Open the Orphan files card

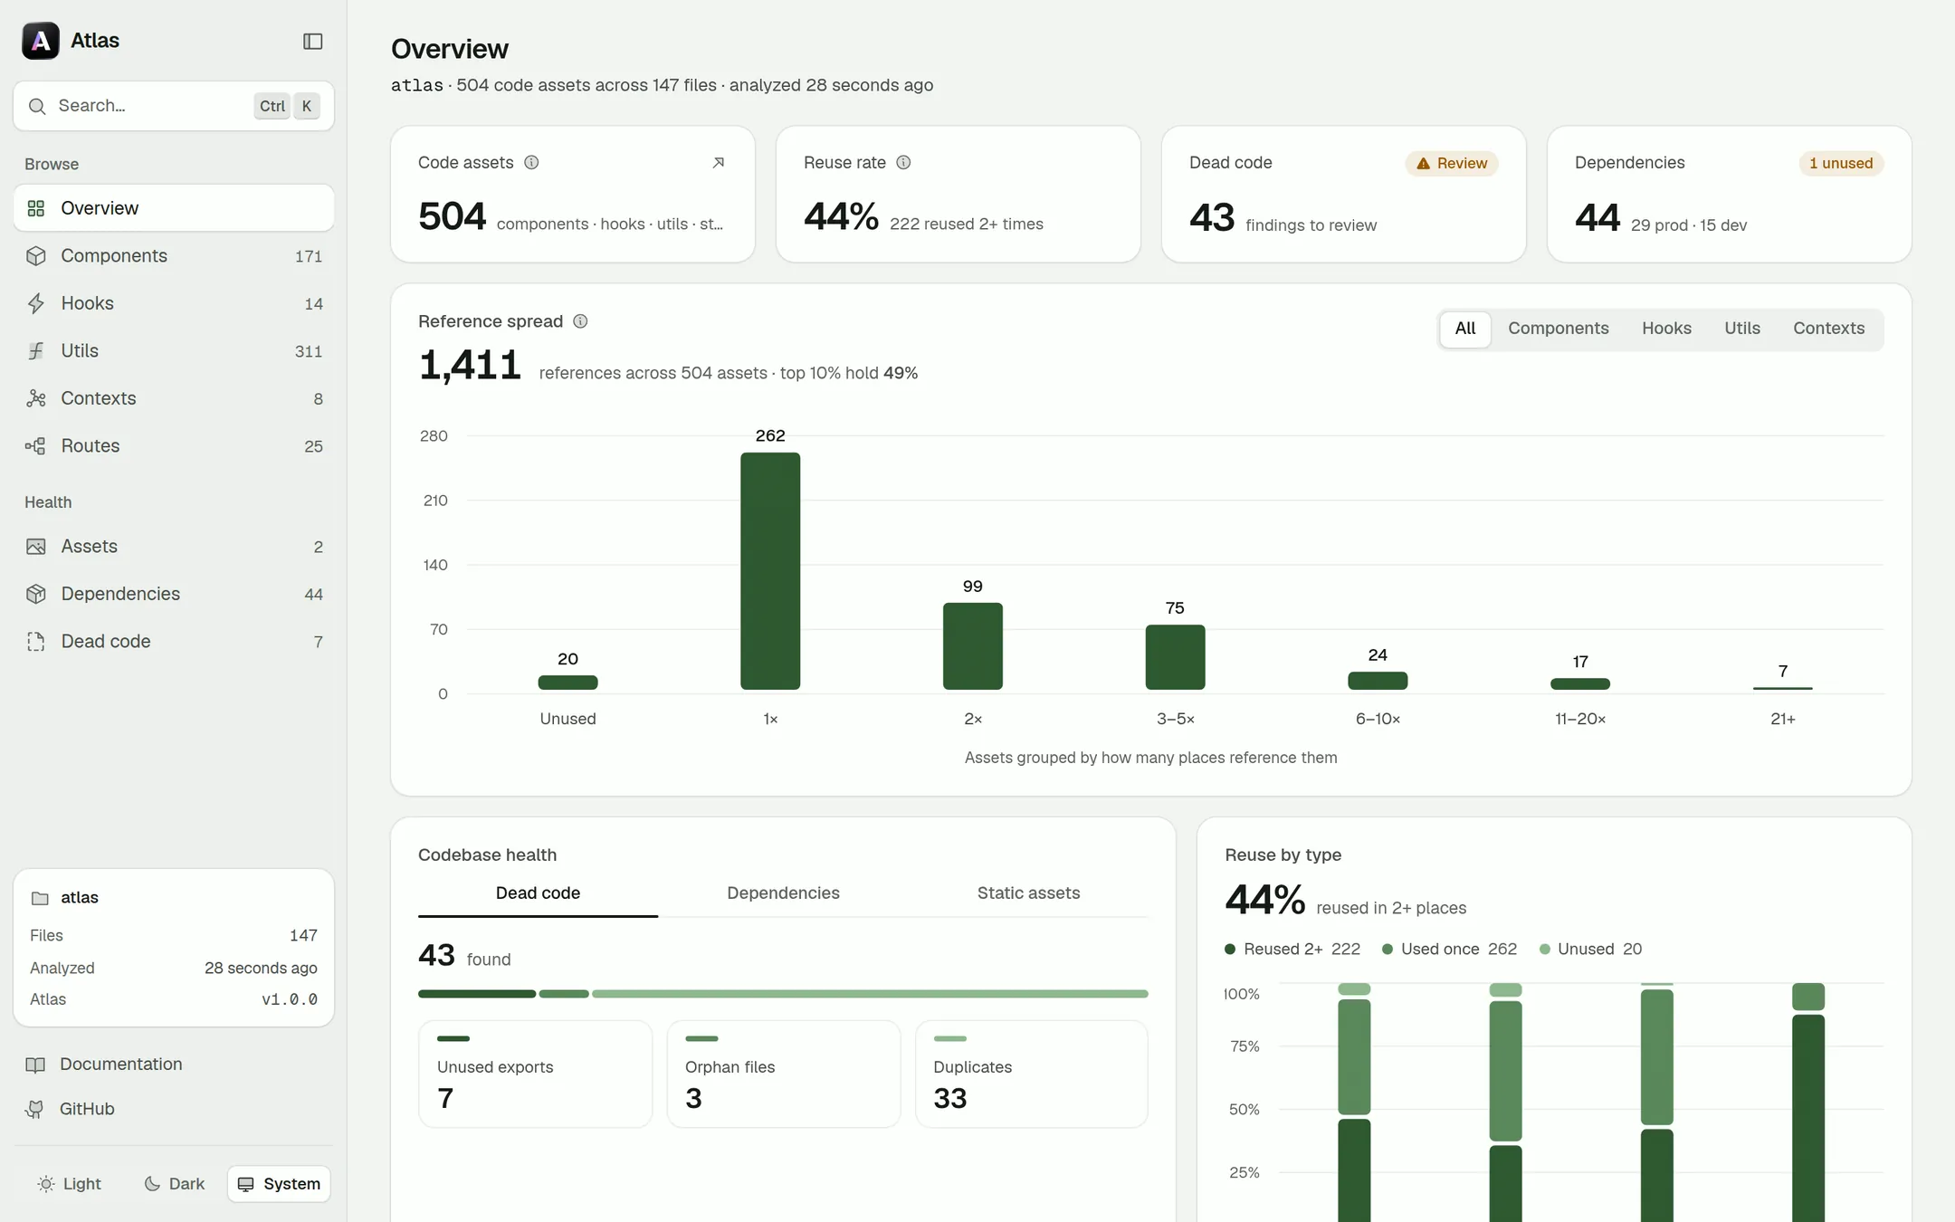point(784,1074)
